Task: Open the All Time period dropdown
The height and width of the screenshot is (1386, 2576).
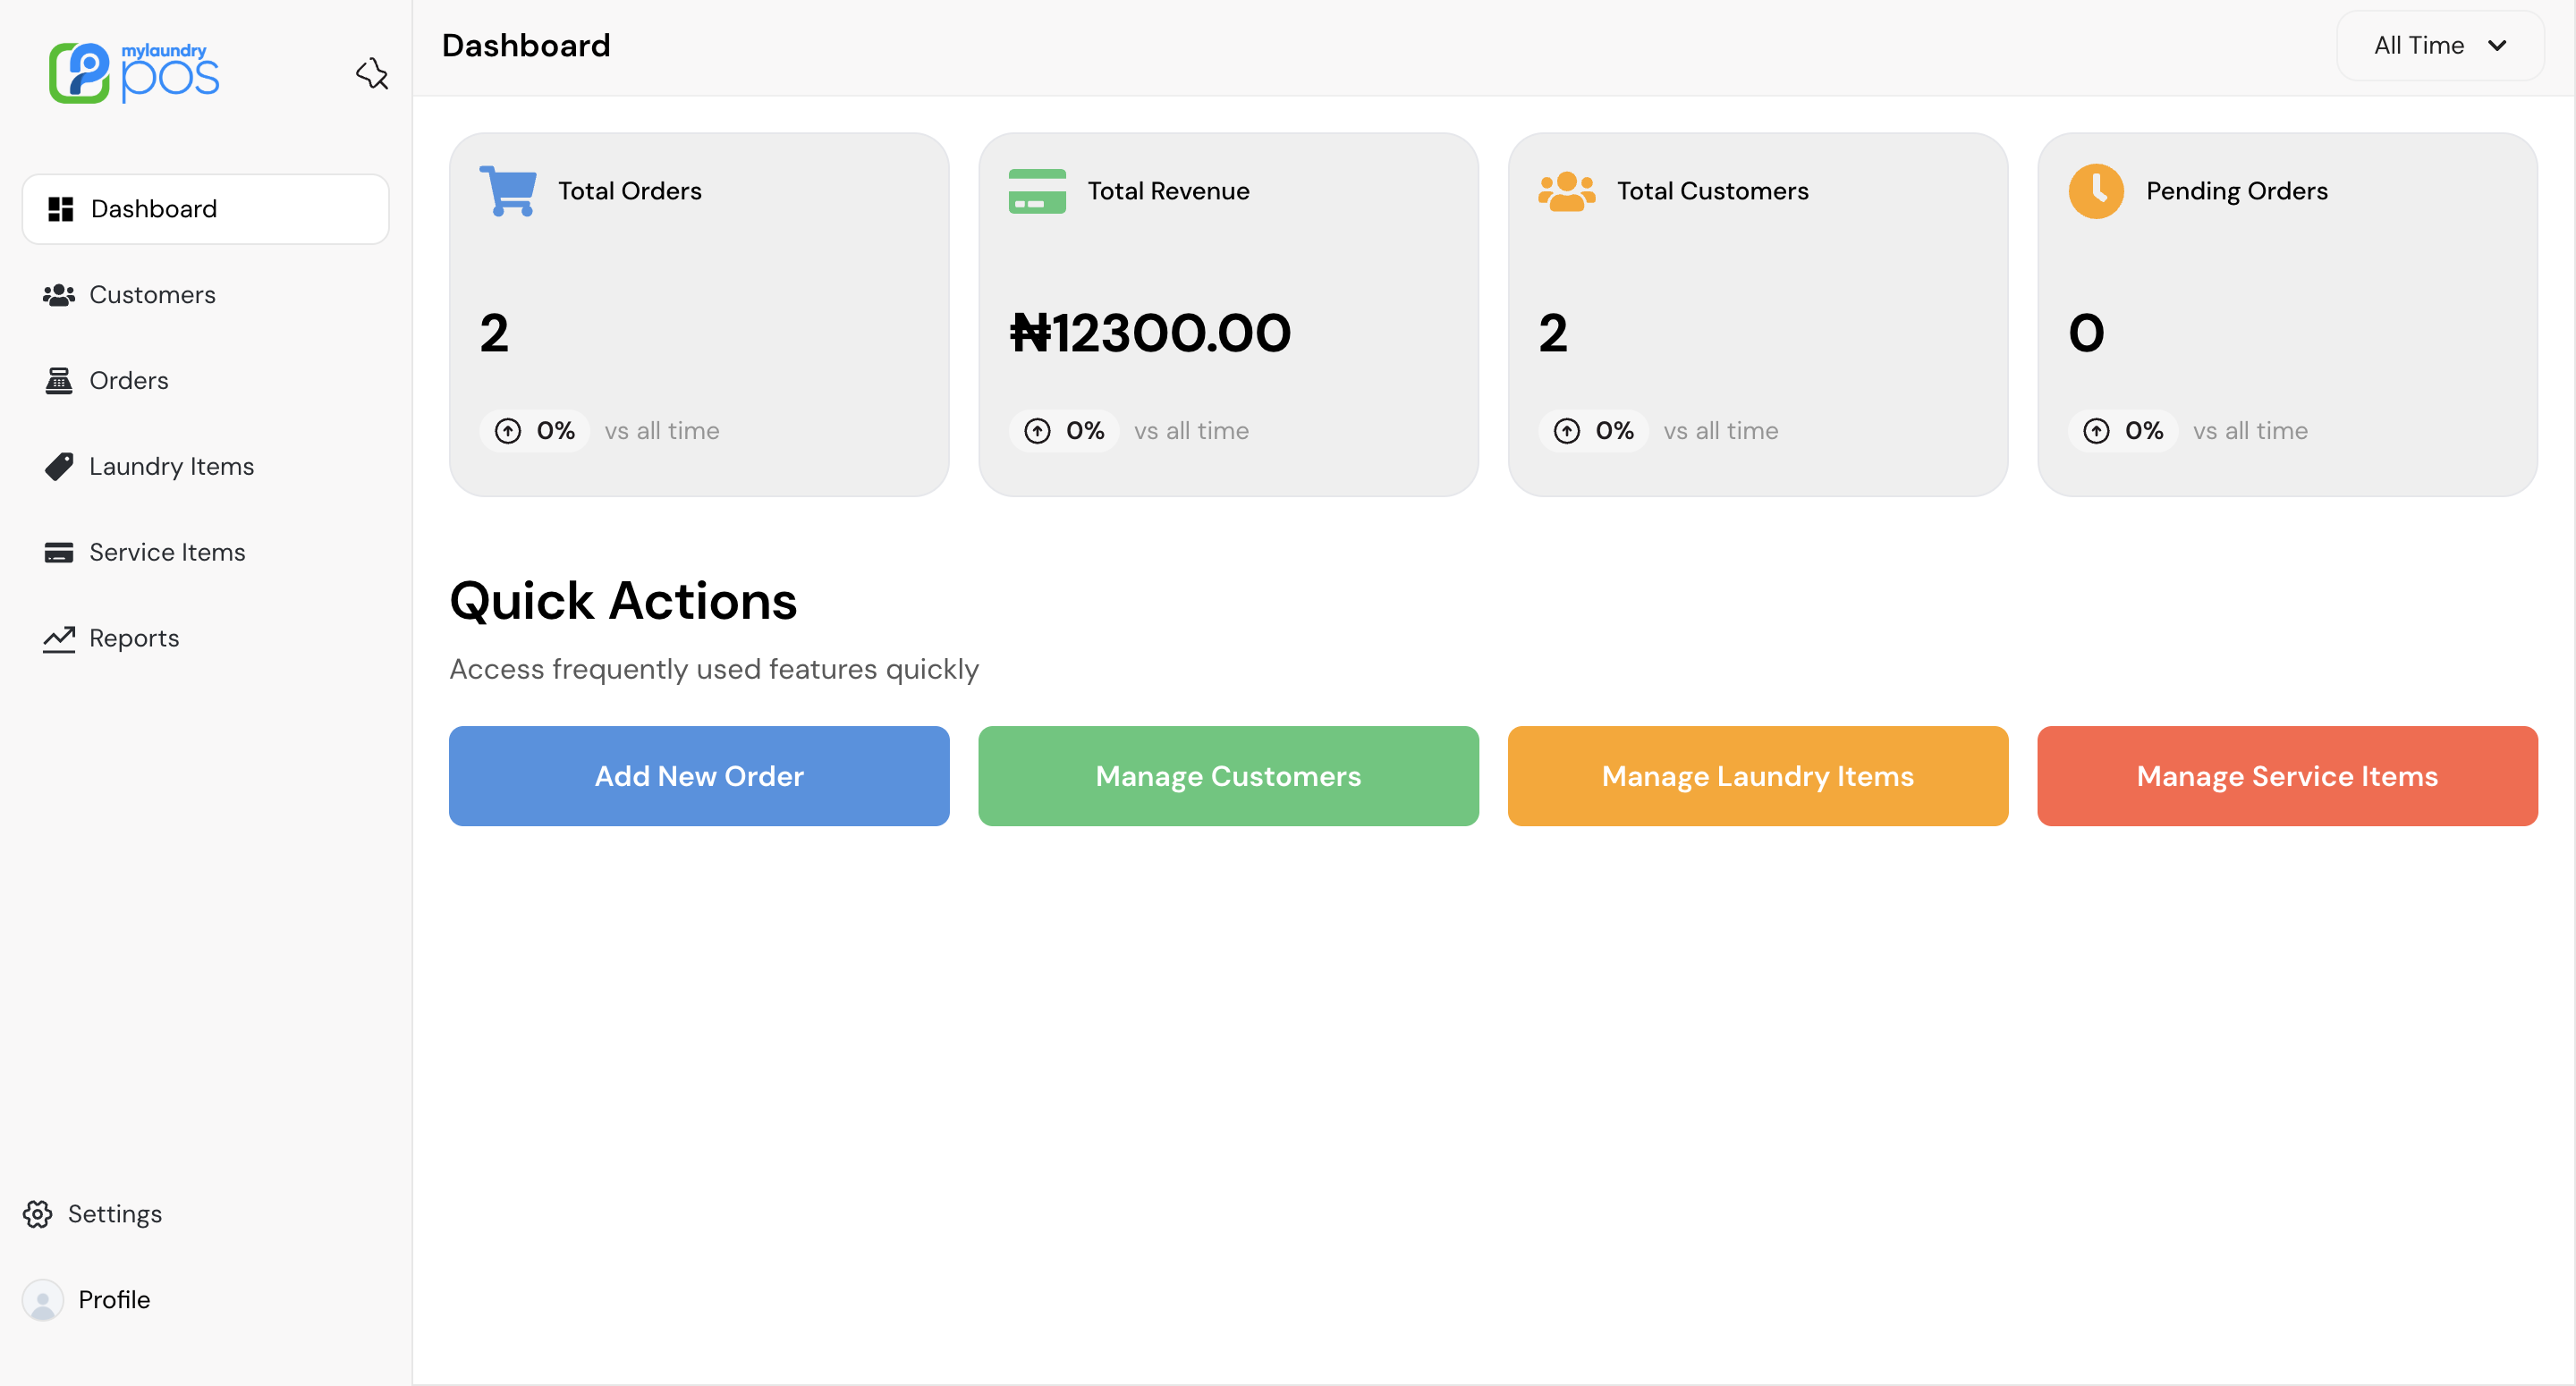Action: tap(2418, 45)
